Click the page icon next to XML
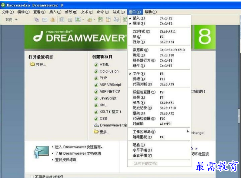This screenshot has height=178, width=241. (x=96, y=105)
